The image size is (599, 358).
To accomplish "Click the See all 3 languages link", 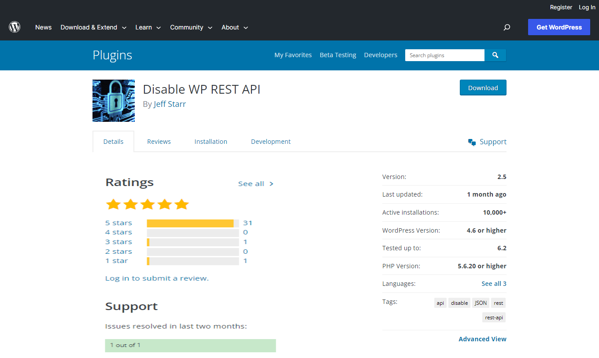I will [494, 284].
